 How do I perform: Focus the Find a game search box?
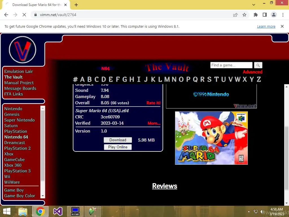(x=231, y=65)
